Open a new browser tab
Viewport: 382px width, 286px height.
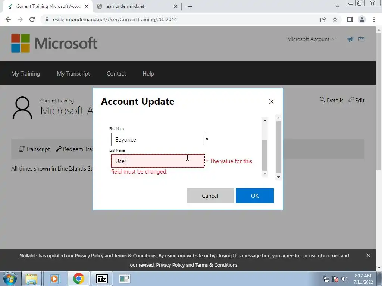tap(190, 6)
